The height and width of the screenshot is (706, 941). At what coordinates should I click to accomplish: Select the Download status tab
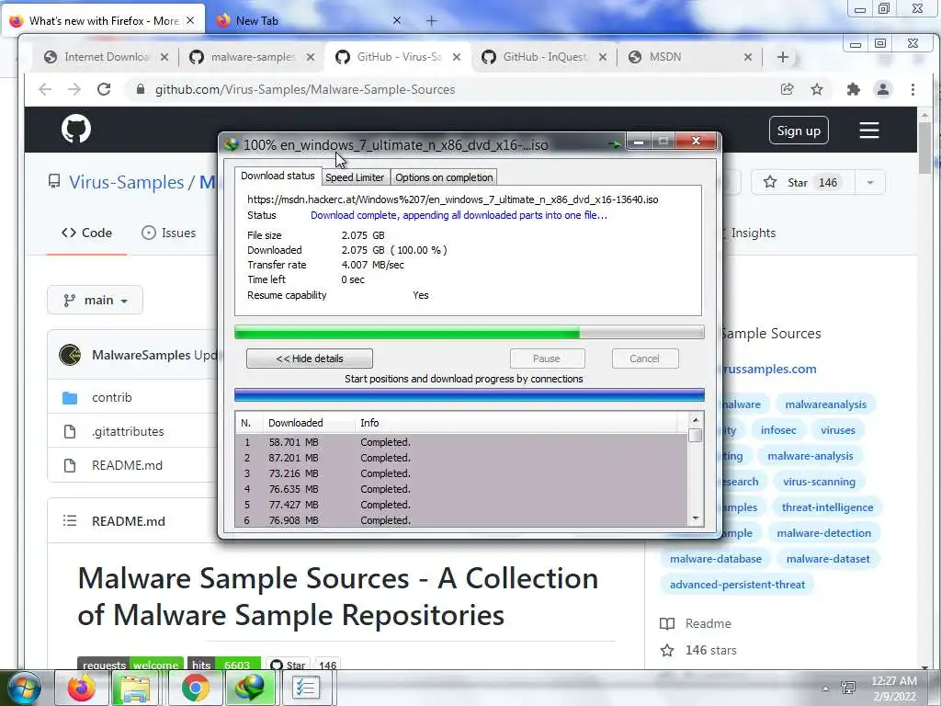pyautogui.click(x=278, y=176)
